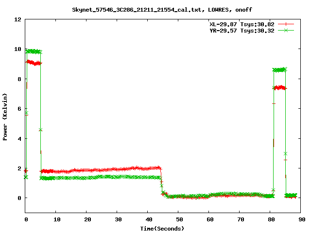This screenshot has height=233, width=311.
Task: Click x-axis tick label 40
Action: [x=149, y=219]
